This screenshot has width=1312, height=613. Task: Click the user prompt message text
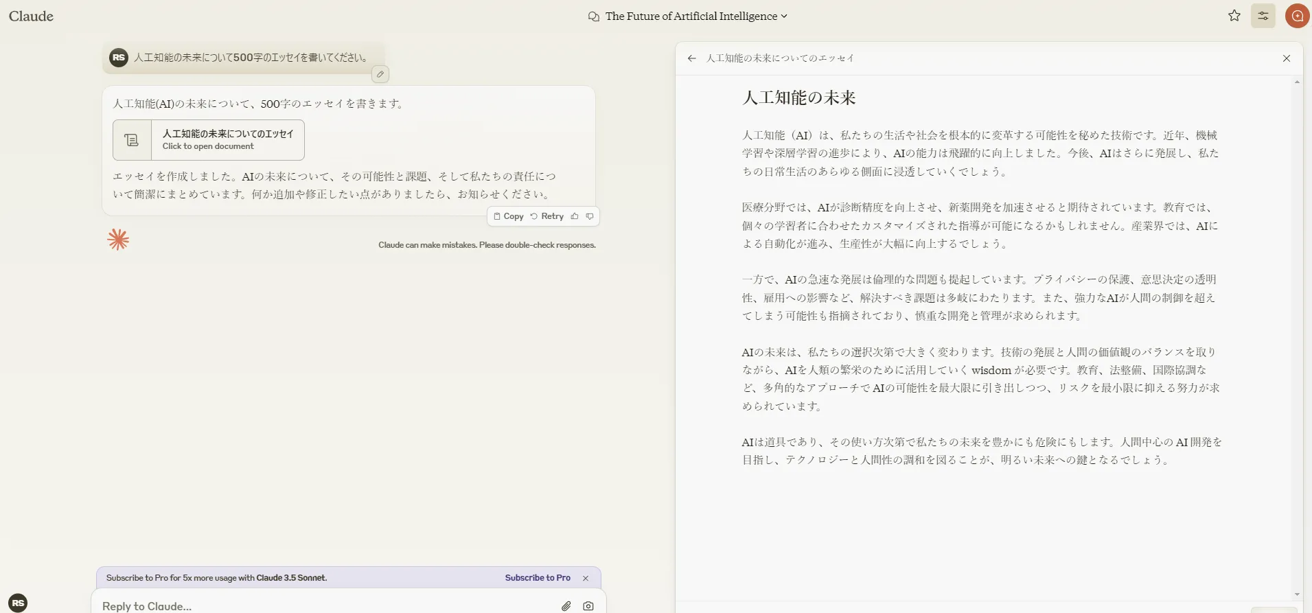251,58
